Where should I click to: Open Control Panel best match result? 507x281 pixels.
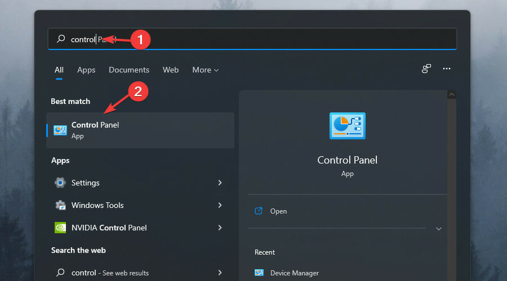(x=140, y=130)
